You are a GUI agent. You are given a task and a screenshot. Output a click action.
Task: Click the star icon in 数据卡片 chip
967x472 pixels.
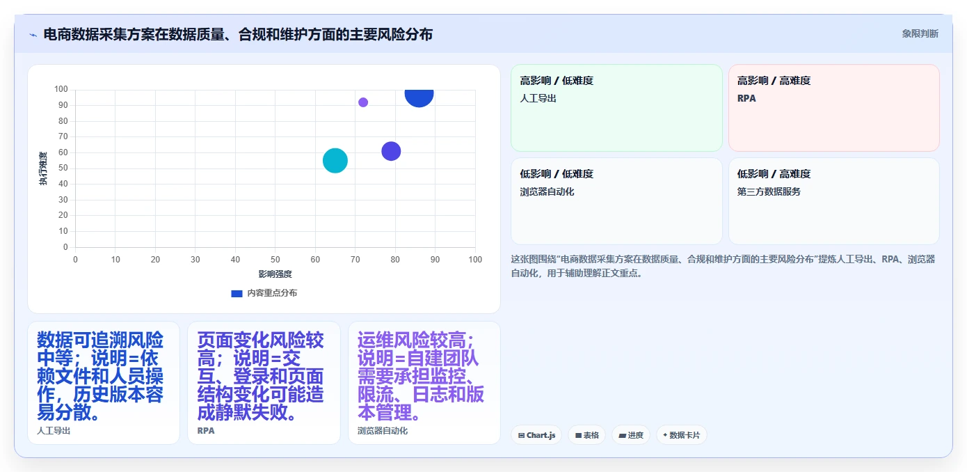666,435
